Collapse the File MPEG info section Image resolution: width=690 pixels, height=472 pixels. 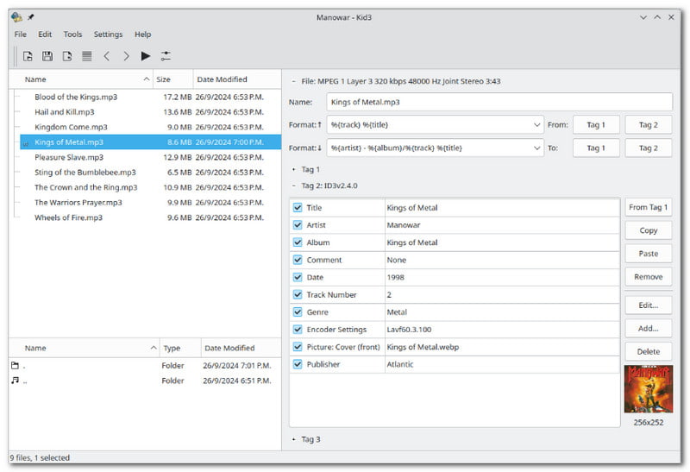pyautogui.click(x=293, y=81)
